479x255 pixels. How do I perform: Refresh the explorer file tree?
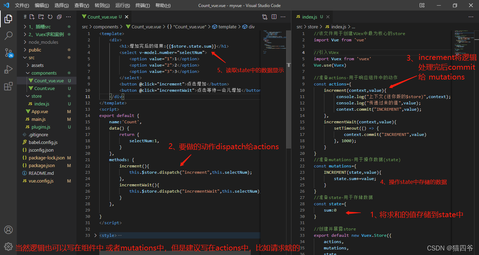pos(50,17)
